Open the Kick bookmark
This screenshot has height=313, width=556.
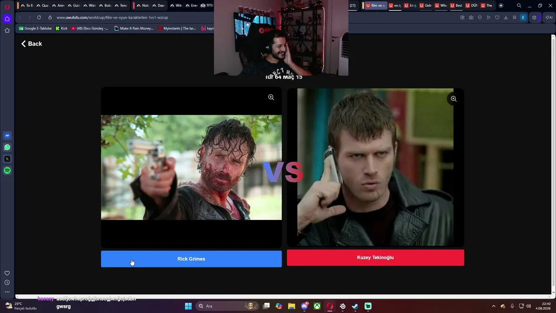pyautogui.click(x=62, y=28)
